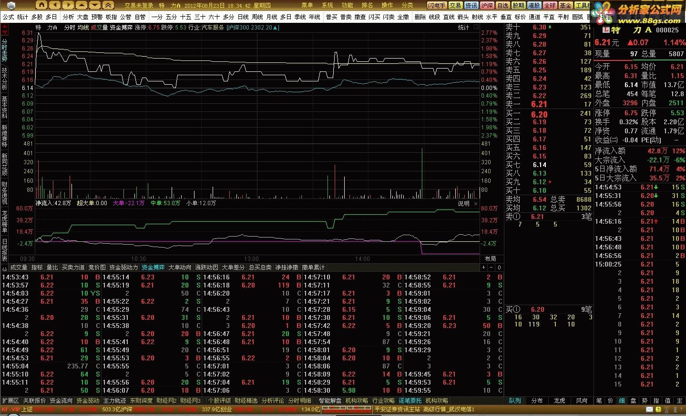This screenshot has height=416, width=686.
Task: Open 系统 system menu
Action: click(328, 5)
